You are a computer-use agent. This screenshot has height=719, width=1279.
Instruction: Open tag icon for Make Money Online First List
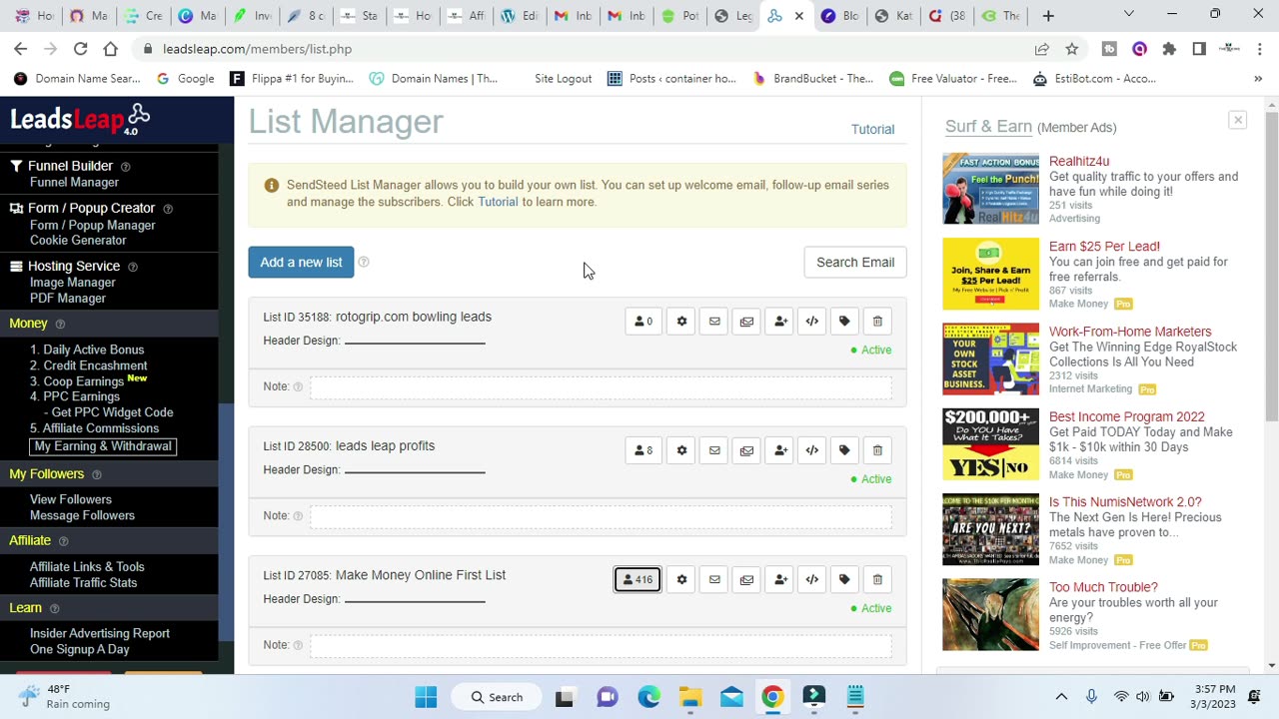click(x=844, y=579)
